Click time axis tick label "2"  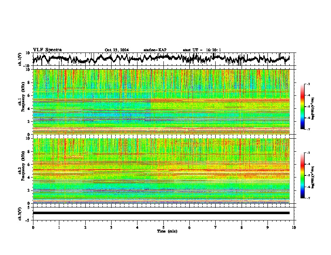pyautogui.click(x=85, y=227)
